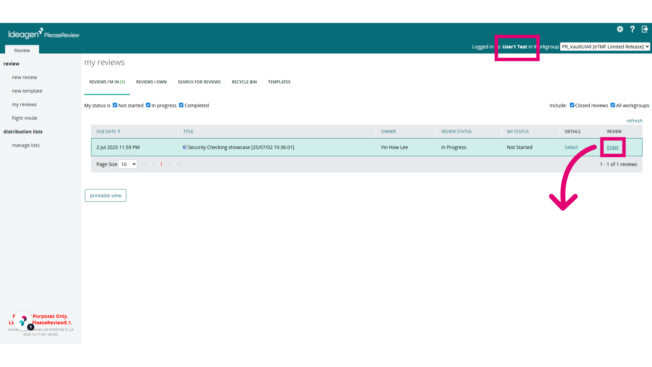This screenshot has height=367, width=652.
Task: Disable the Closed reviews checkbox
Action: point(572,105)
